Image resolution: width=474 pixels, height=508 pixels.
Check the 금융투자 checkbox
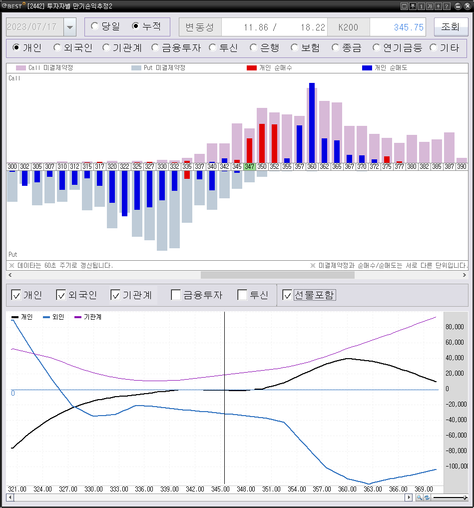pos(176,295)
